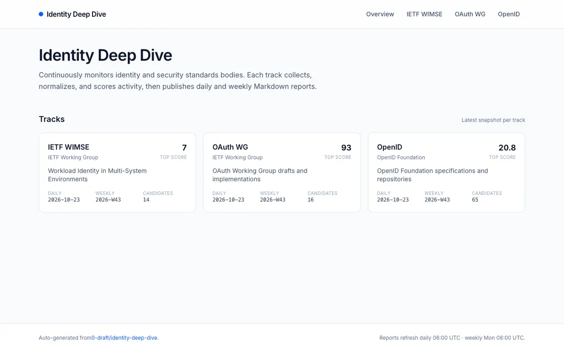This screenshot has width=564, height=352.
Task: Click the 'Reports refresh daily 06:00 UTC' footer text
Action: 452,338
